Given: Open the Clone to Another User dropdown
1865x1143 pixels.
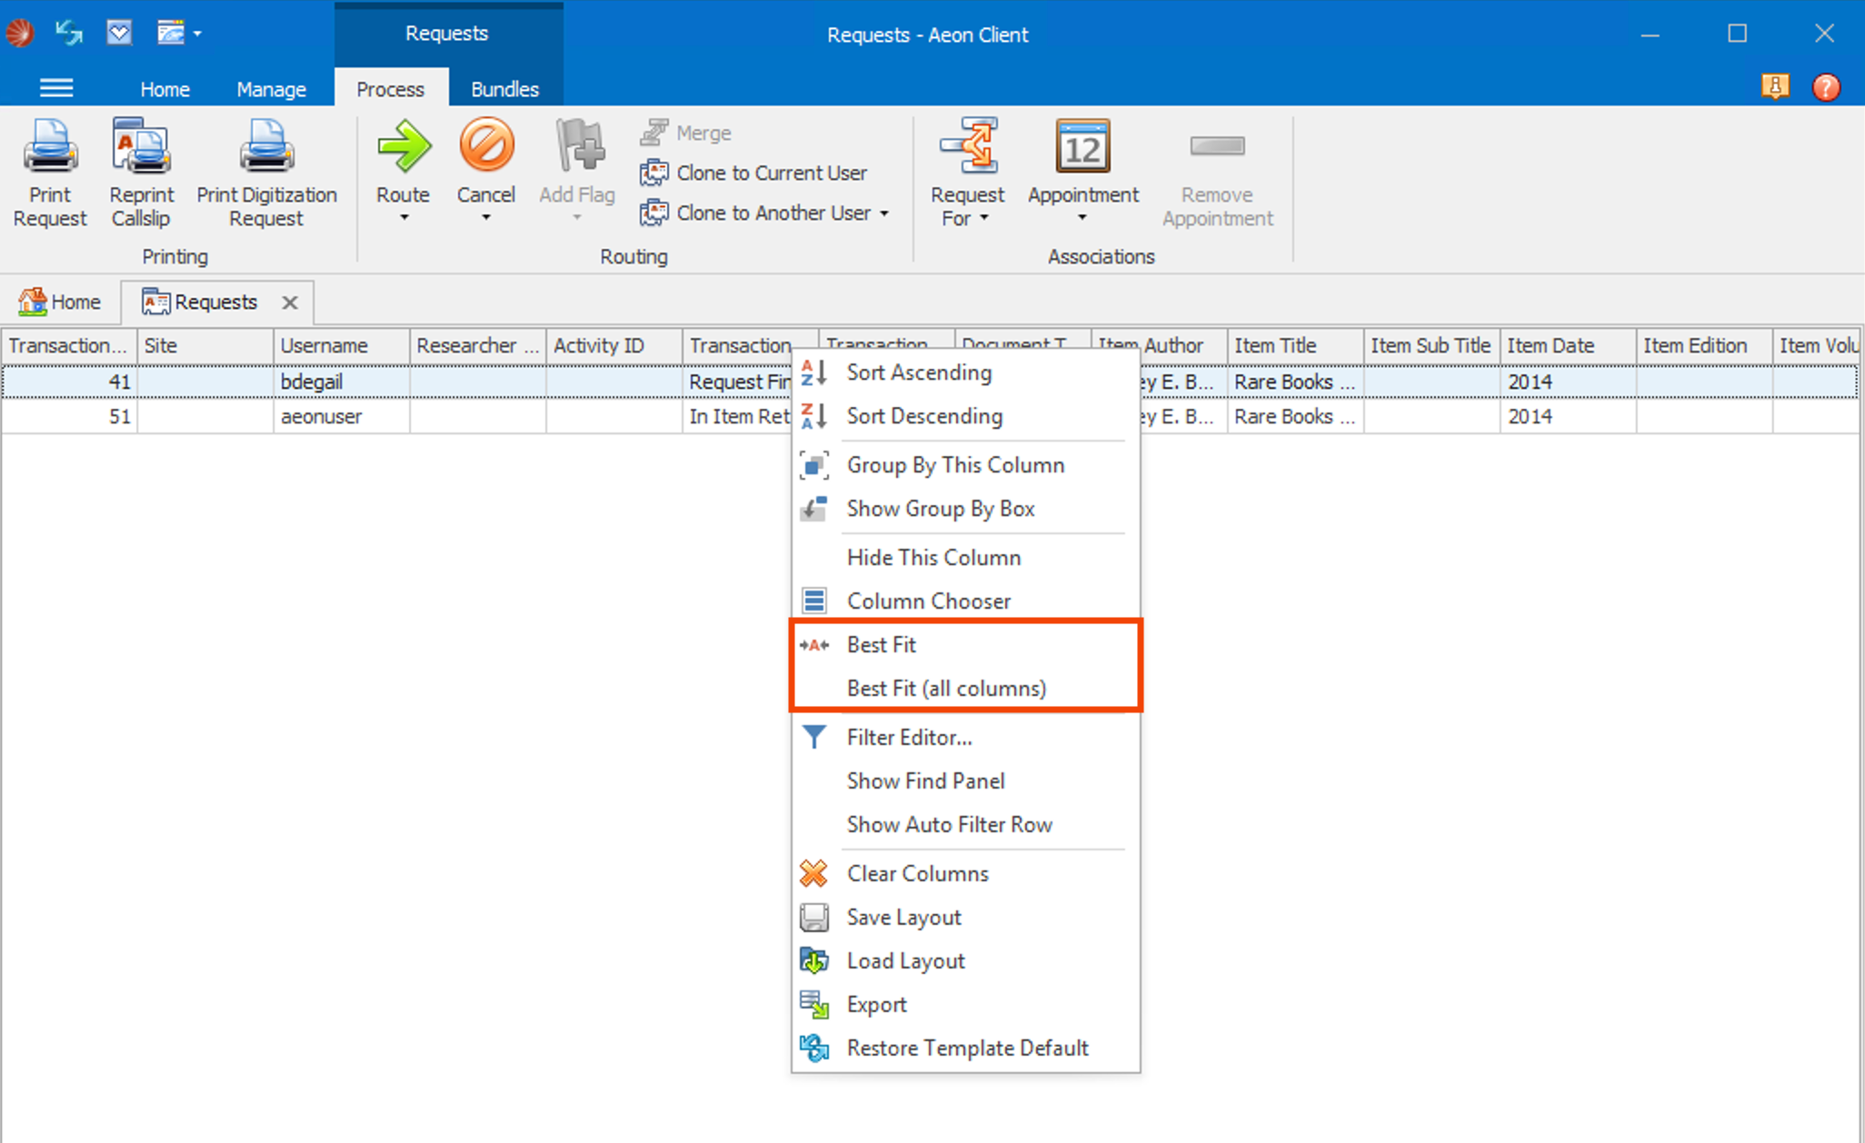Looking at the screenshot, I should tap(883, 213).
